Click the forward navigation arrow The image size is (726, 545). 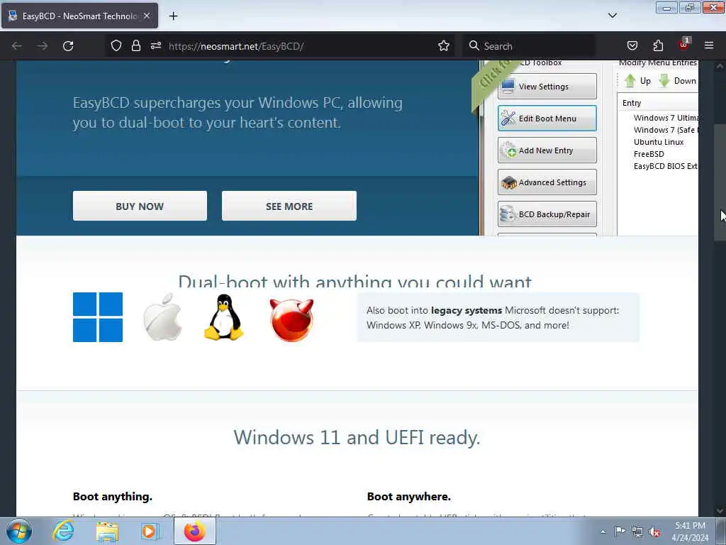click(42, 46)
